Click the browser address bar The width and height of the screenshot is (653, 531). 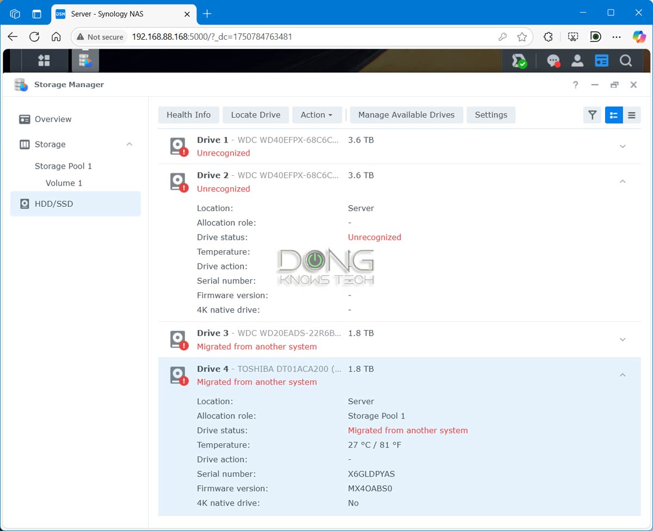310,37
